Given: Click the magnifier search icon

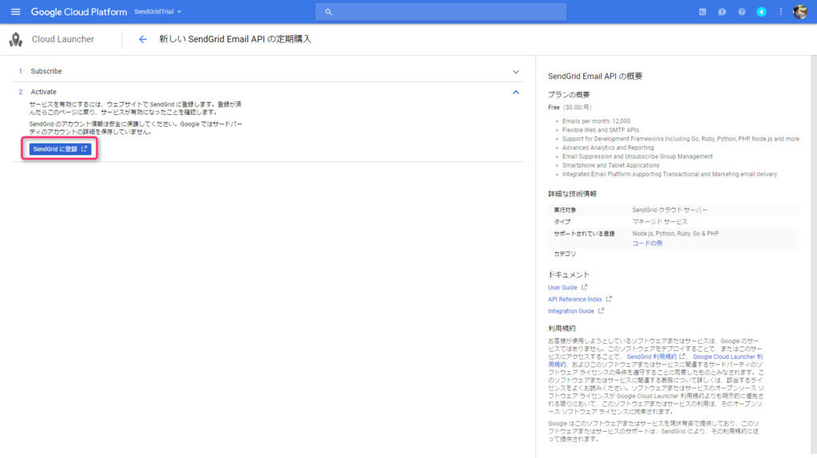Looking at the screenshot, I should 328,12.
